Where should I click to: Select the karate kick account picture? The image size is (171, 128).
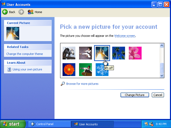(85, 53)
